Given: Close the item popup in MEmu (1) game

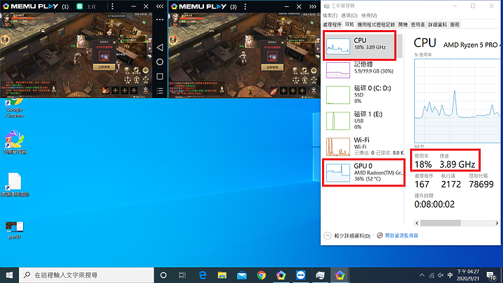Looking at the screenshot, I should point(114,42).
